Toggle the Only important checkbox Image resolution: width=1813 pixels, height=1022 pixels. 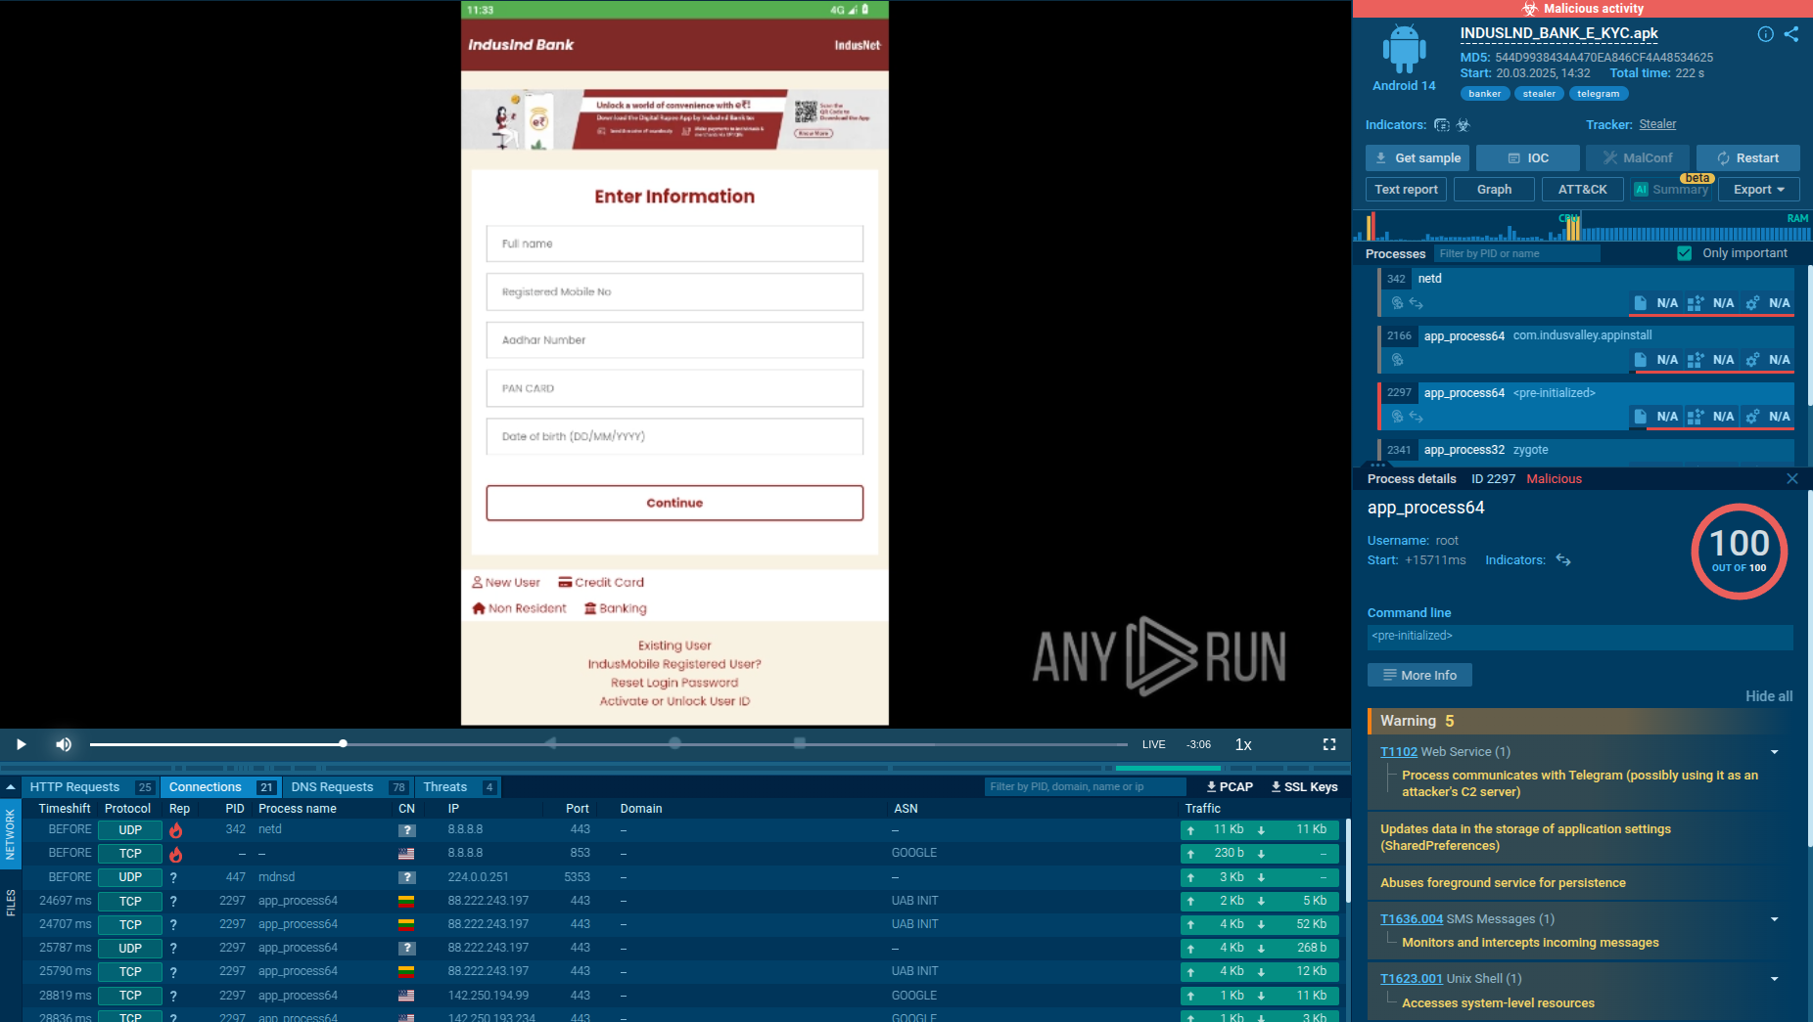coord(1685,253)
